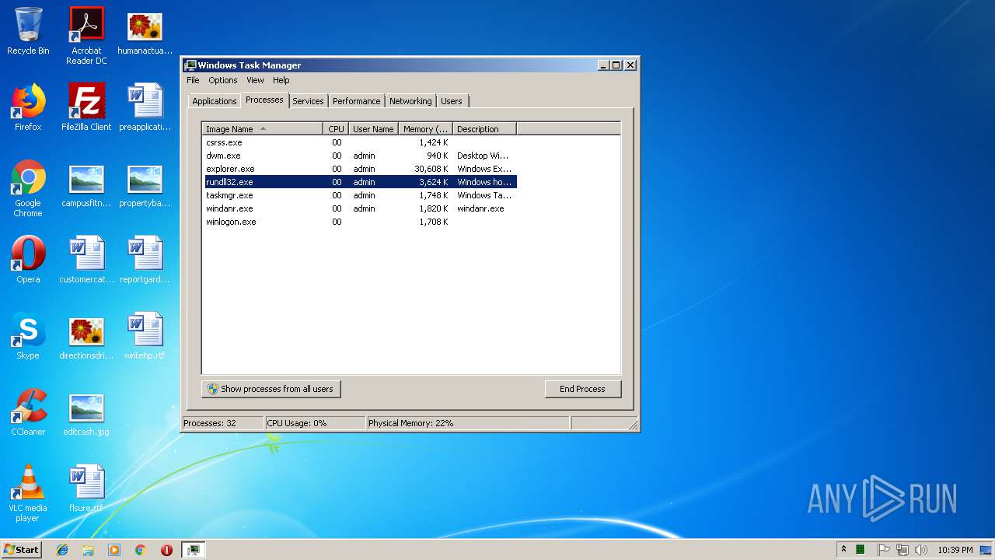The width and height of the screenshot is (995, 560).
Task: Switch to the Processes tab
Action: (264, 100)
